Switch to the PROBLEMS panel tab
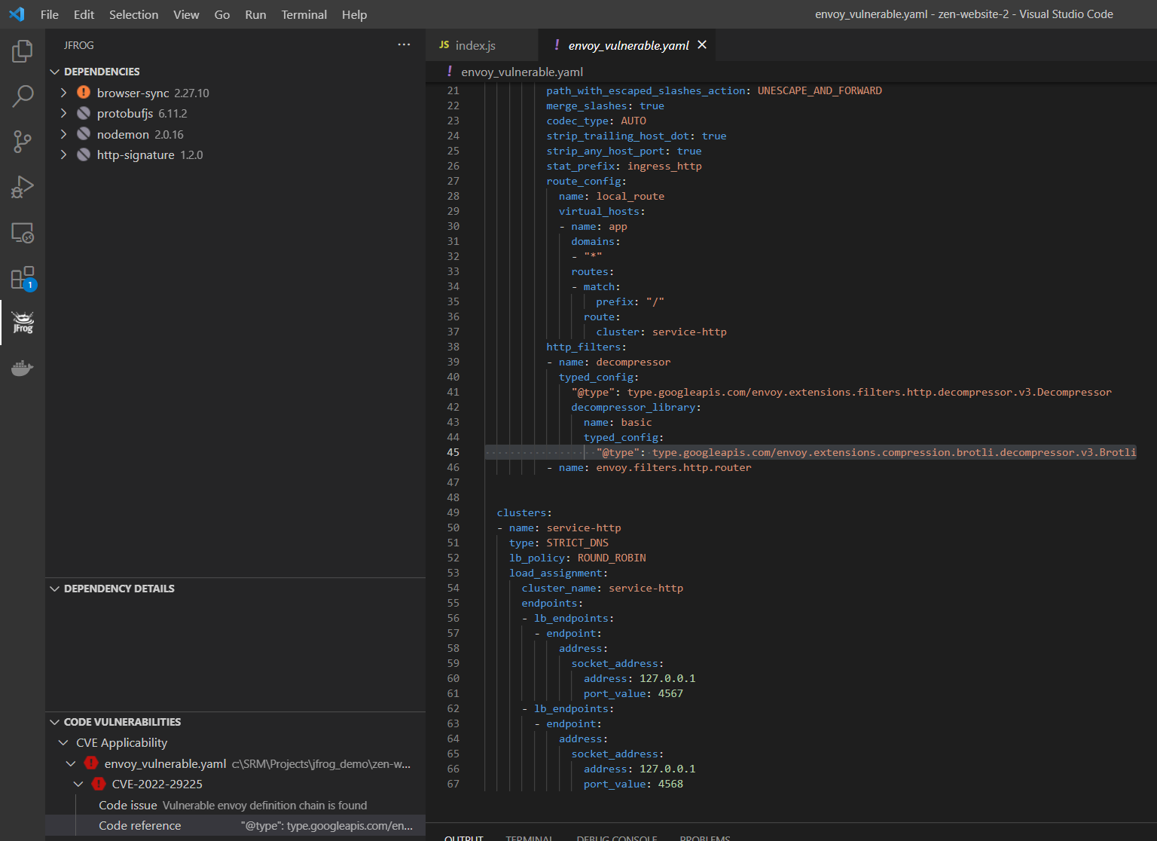This screenshot has width=1157, height=841. pos(704,836)
